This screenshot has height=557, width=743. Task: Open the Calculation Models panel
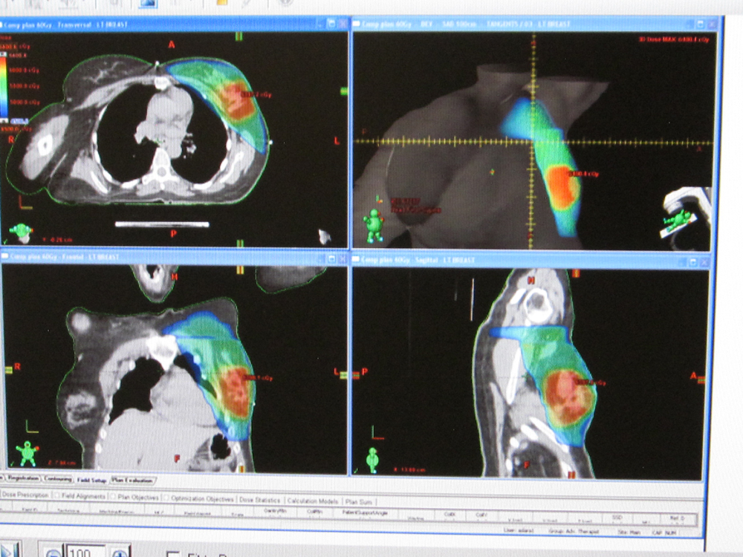click(312, 501)
